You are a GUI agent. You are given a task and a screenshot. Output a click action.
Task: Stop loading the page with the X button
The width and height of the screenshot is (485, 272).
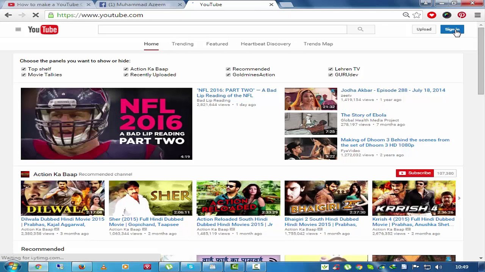[x=36, y=15]
